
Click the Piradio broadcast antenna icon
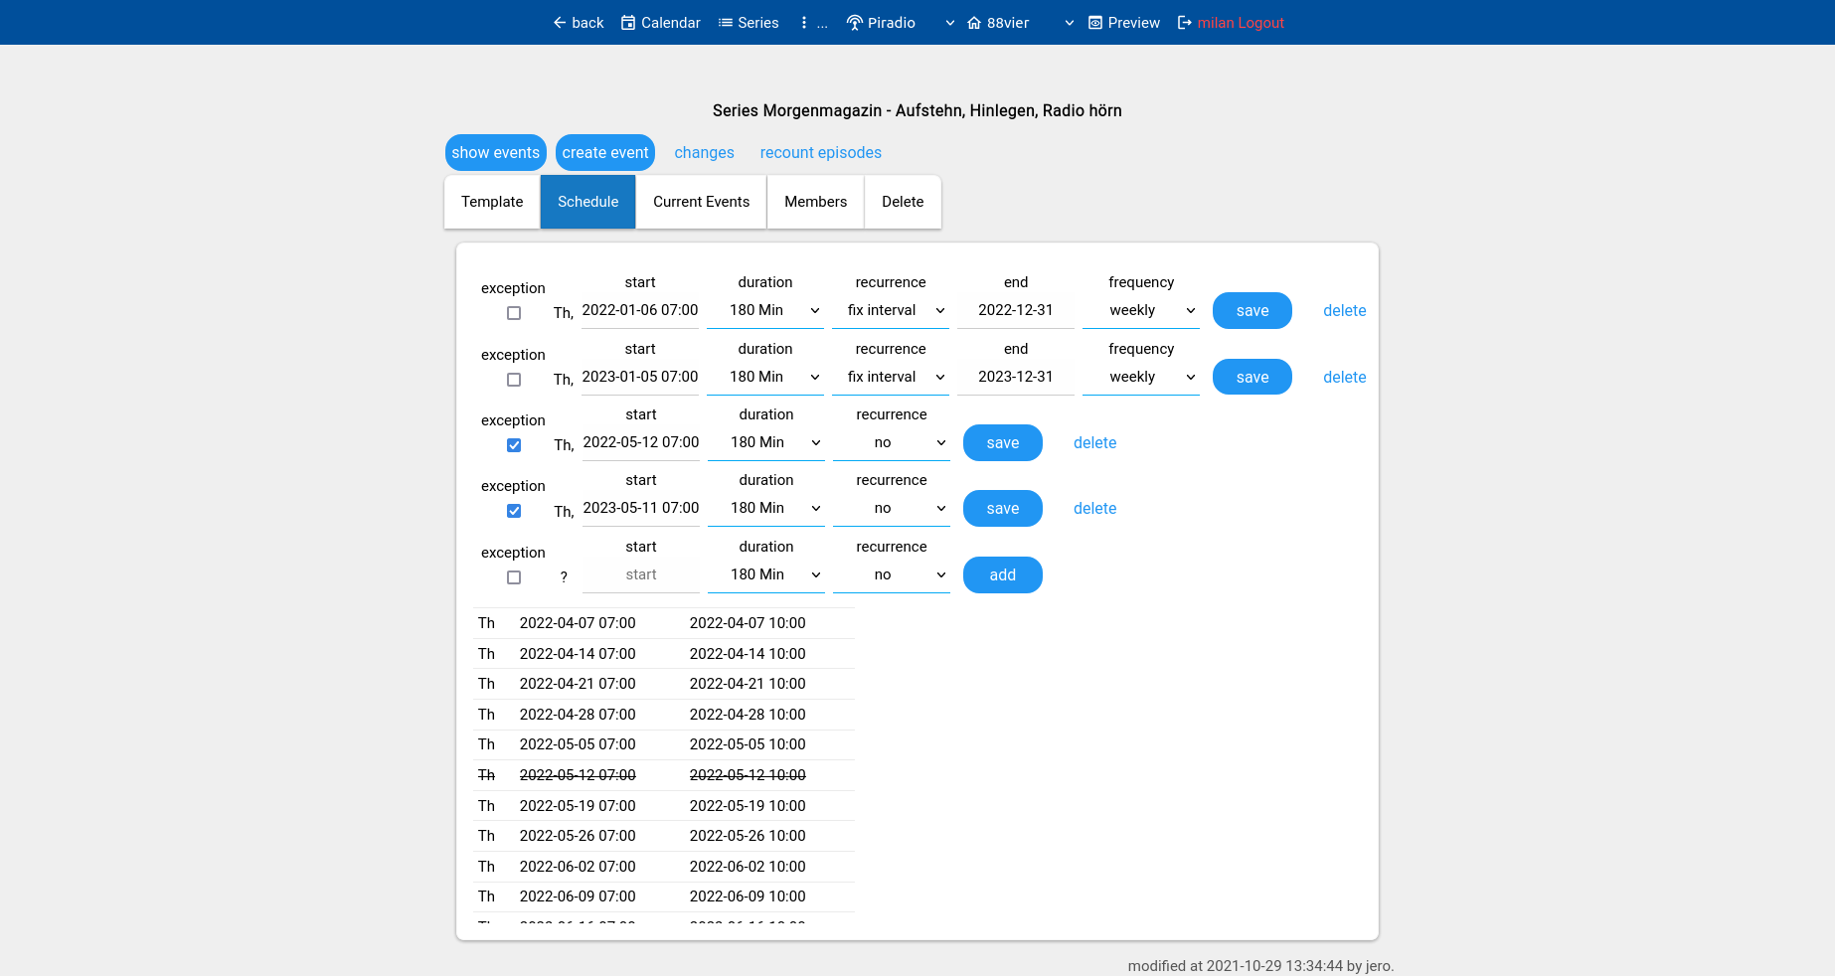click(x=855, y=23)
